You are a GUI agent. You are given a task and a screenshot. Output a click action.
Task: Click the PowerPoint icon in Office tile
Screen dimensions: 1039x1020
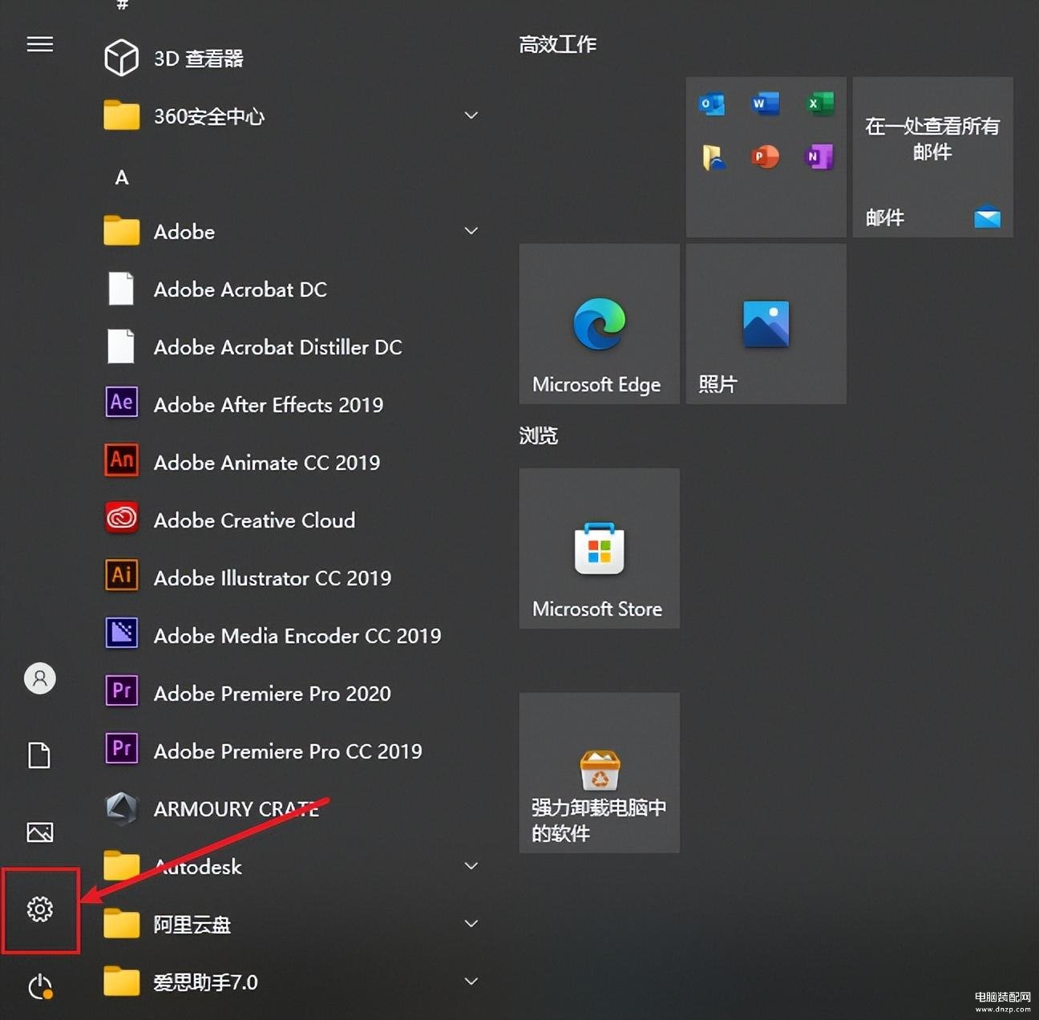click(766, 156)
